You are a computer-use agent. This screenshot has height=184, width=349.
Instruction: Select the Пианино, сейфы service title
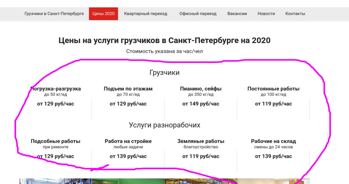coord(201,89)
